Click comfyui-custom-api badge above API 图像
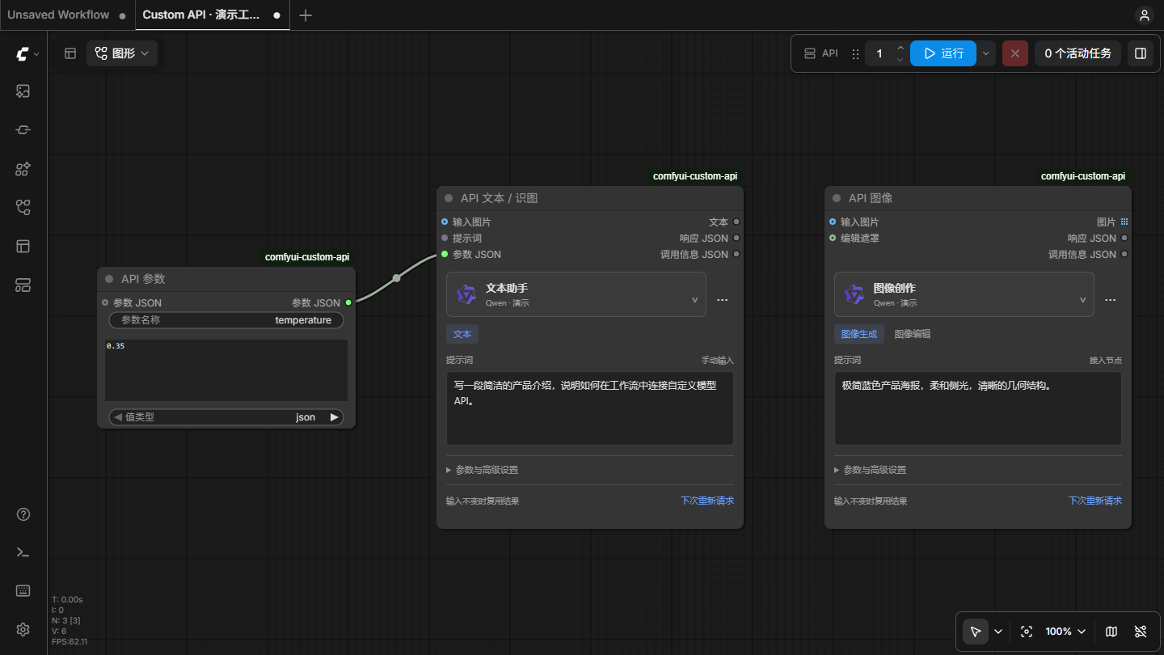The width and height of the screenshot is (1164, 655). coord(1083,176)
